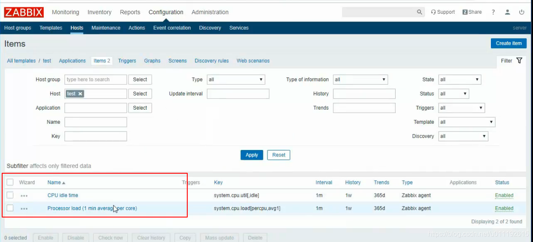
Task: Focus the top global search box
Action: click(379, 12)
